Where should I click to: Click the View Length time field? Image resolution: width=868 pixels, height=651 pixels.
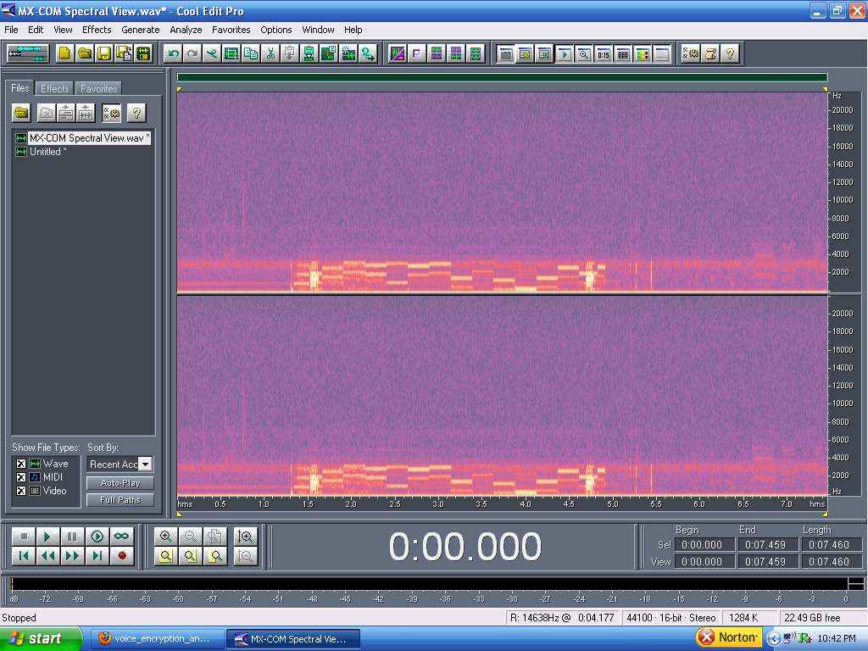829,561
